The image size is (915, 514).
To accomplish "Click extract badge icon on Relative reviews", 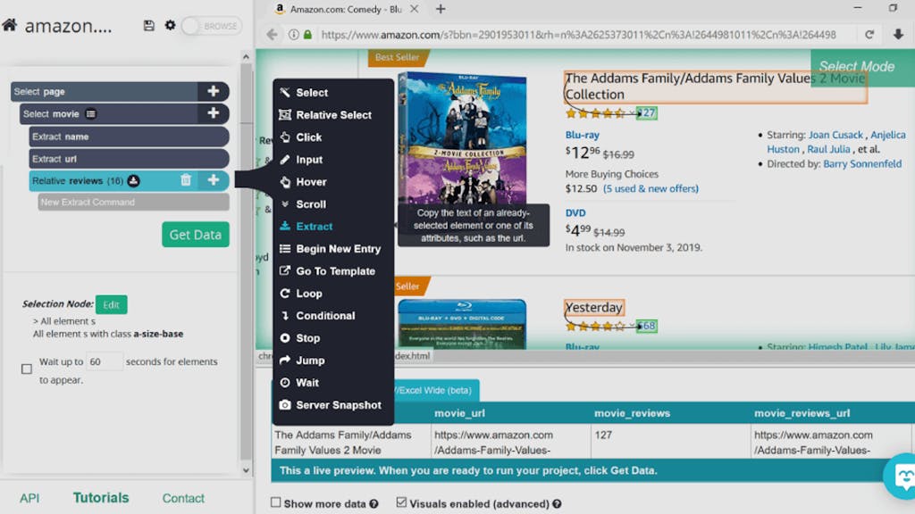I will tap(134, 180).
